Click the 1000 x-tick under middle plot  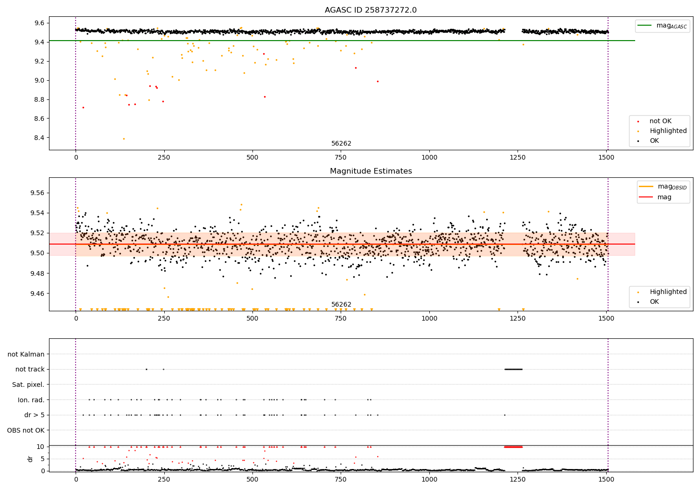(x=429, y=319)
